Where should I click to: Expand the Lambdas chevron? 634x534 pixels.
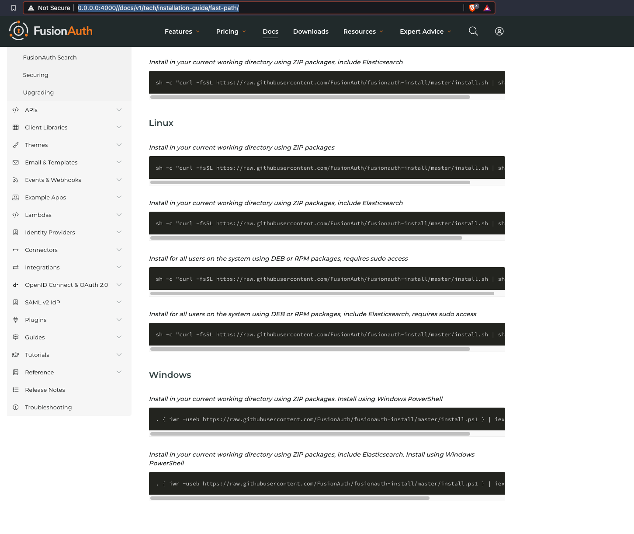[119, 215]
